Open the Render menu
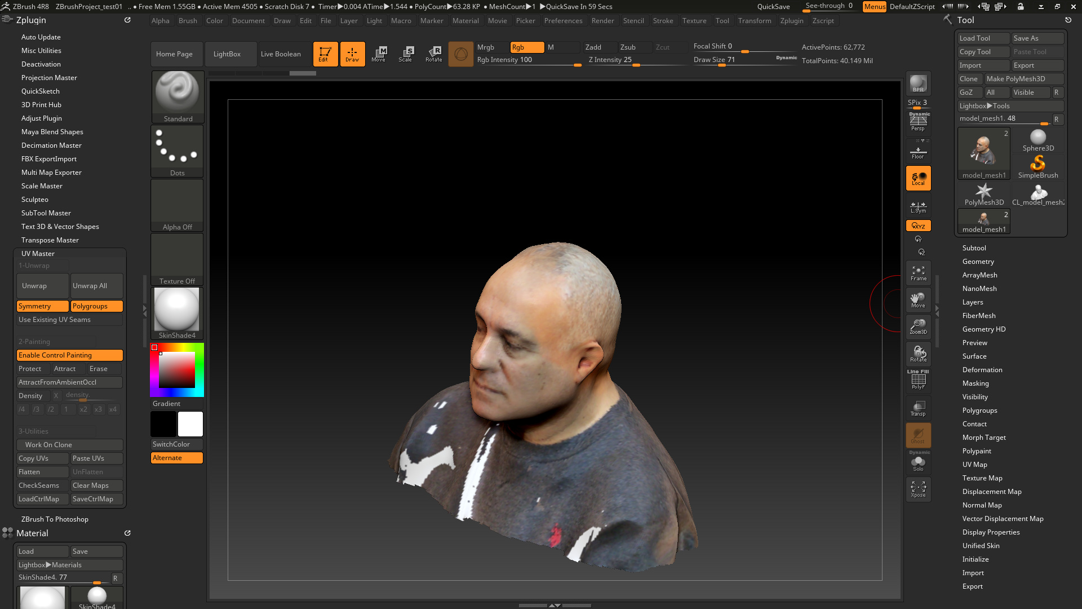The height and width of the screenshot is (609, 1082). pos(602,21)
